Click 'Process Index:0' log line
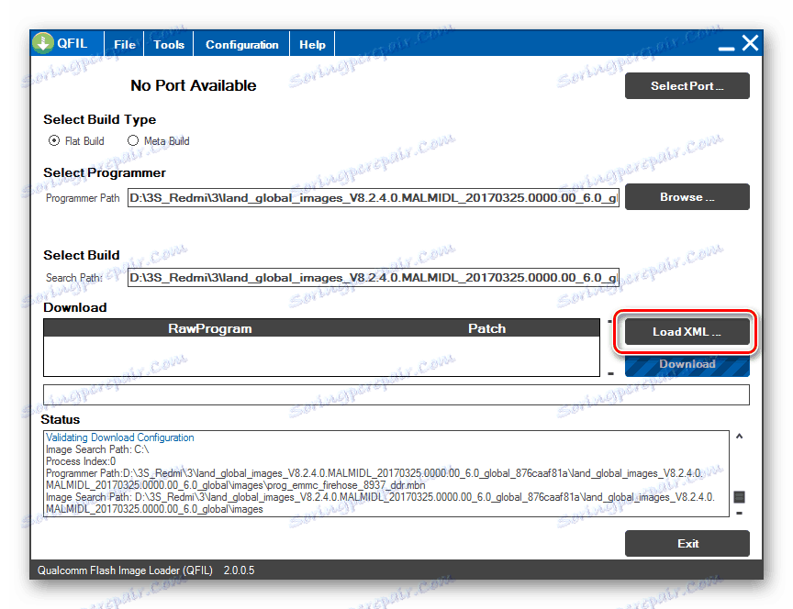This screenshot has width=793, height=609. 81,461
